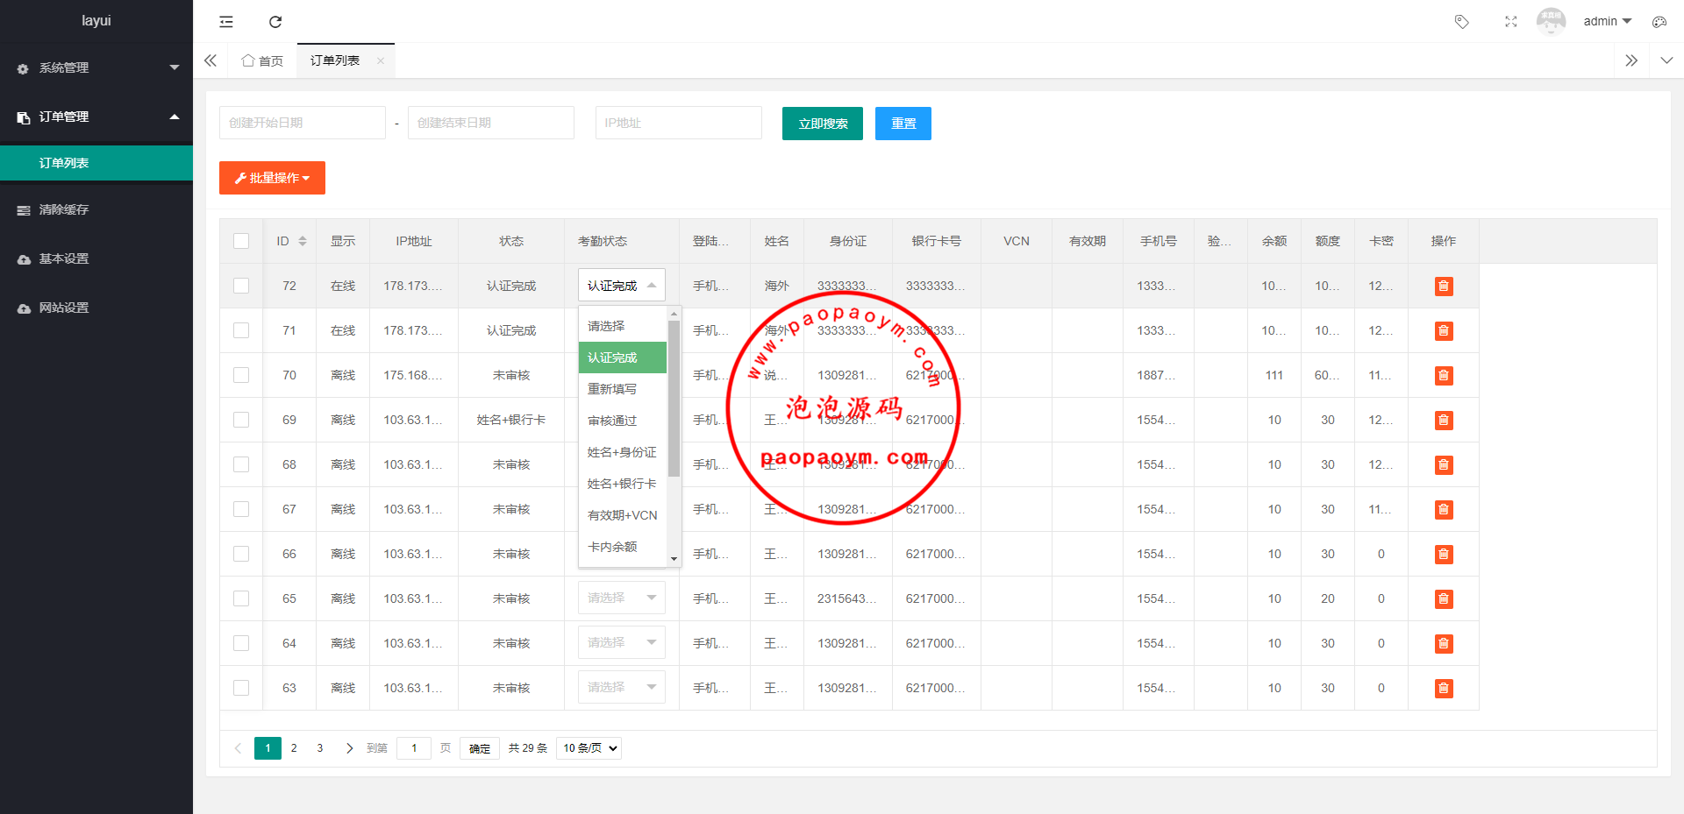Screen dimensions: 1684x814
Task: Collapse the sidebar with the menu icon
Action: 226,22
